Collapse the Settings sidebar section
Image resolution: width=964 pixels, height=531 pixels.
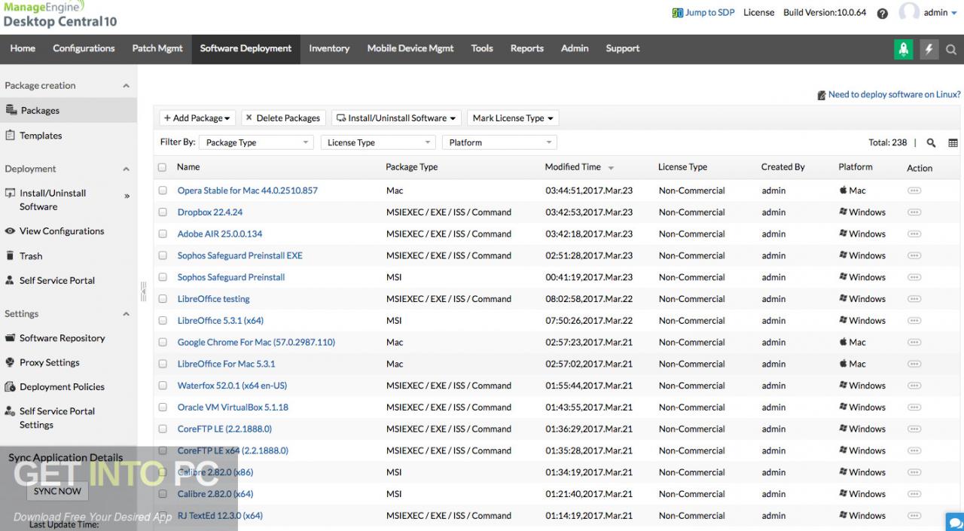[x=126, y=314]
